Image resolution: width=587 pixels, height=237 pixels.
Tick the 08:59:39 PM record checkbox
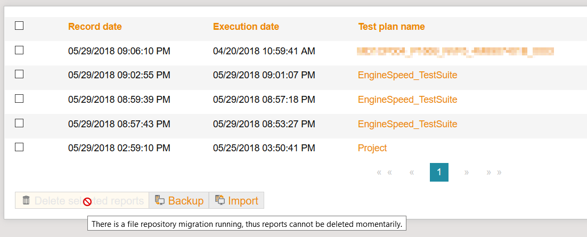[19, 99]
